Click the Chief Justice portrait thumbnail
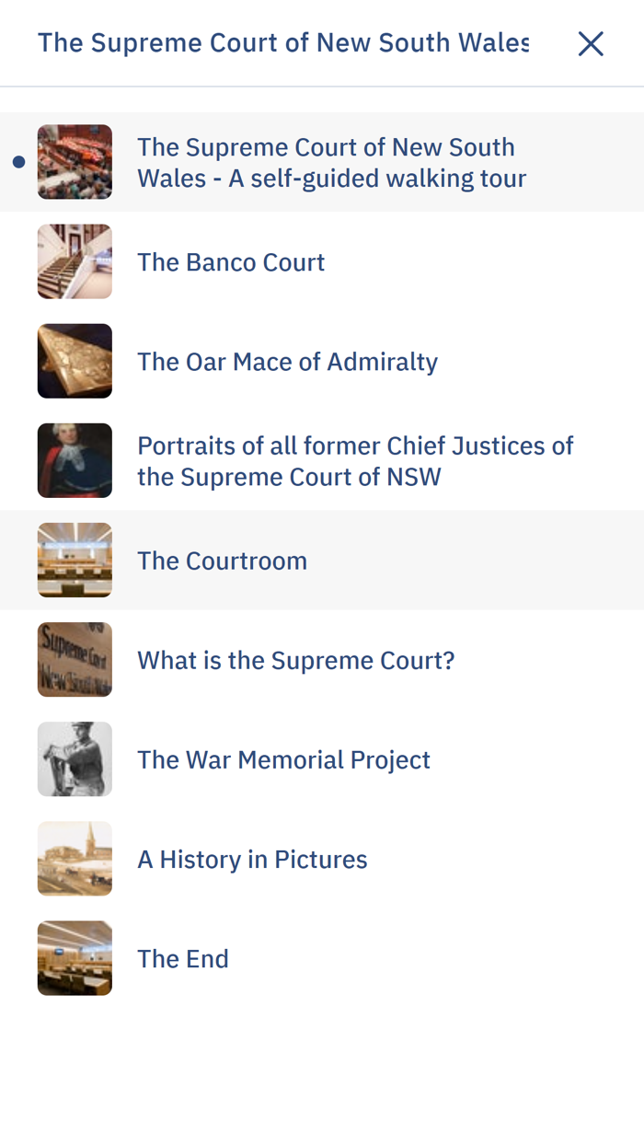The height and width of the screenshot is (1145, 644). click(x=75, y=459)
